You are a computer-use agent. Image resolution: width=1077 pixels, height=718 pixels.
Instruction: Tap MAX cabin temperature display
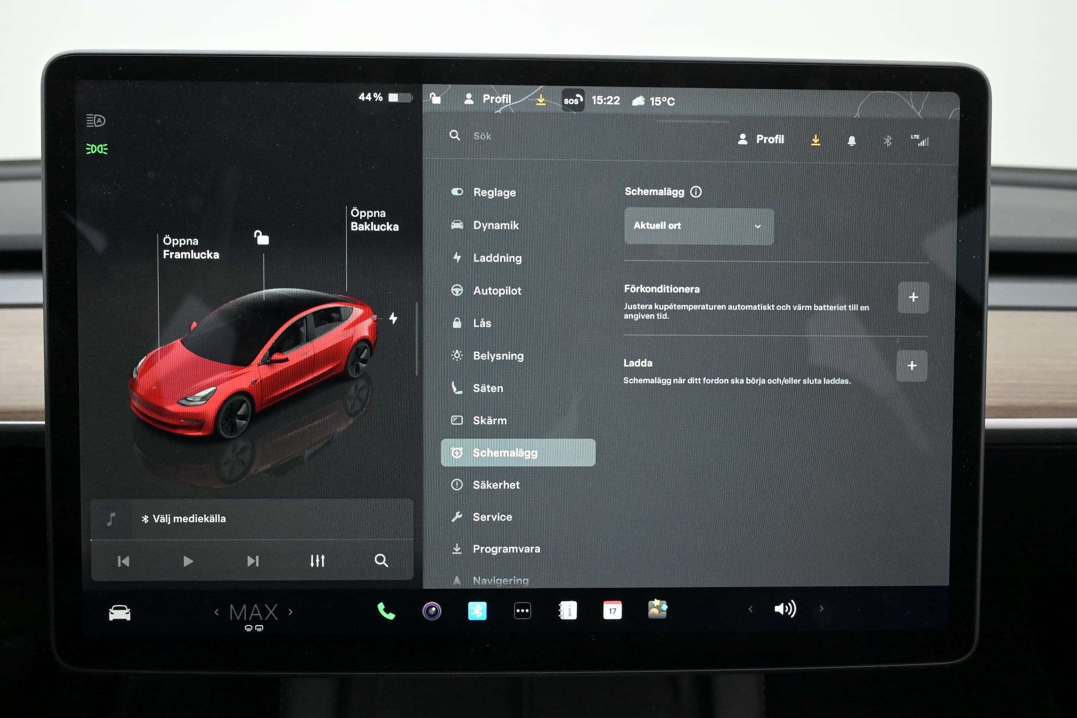[x=254, y=612]
